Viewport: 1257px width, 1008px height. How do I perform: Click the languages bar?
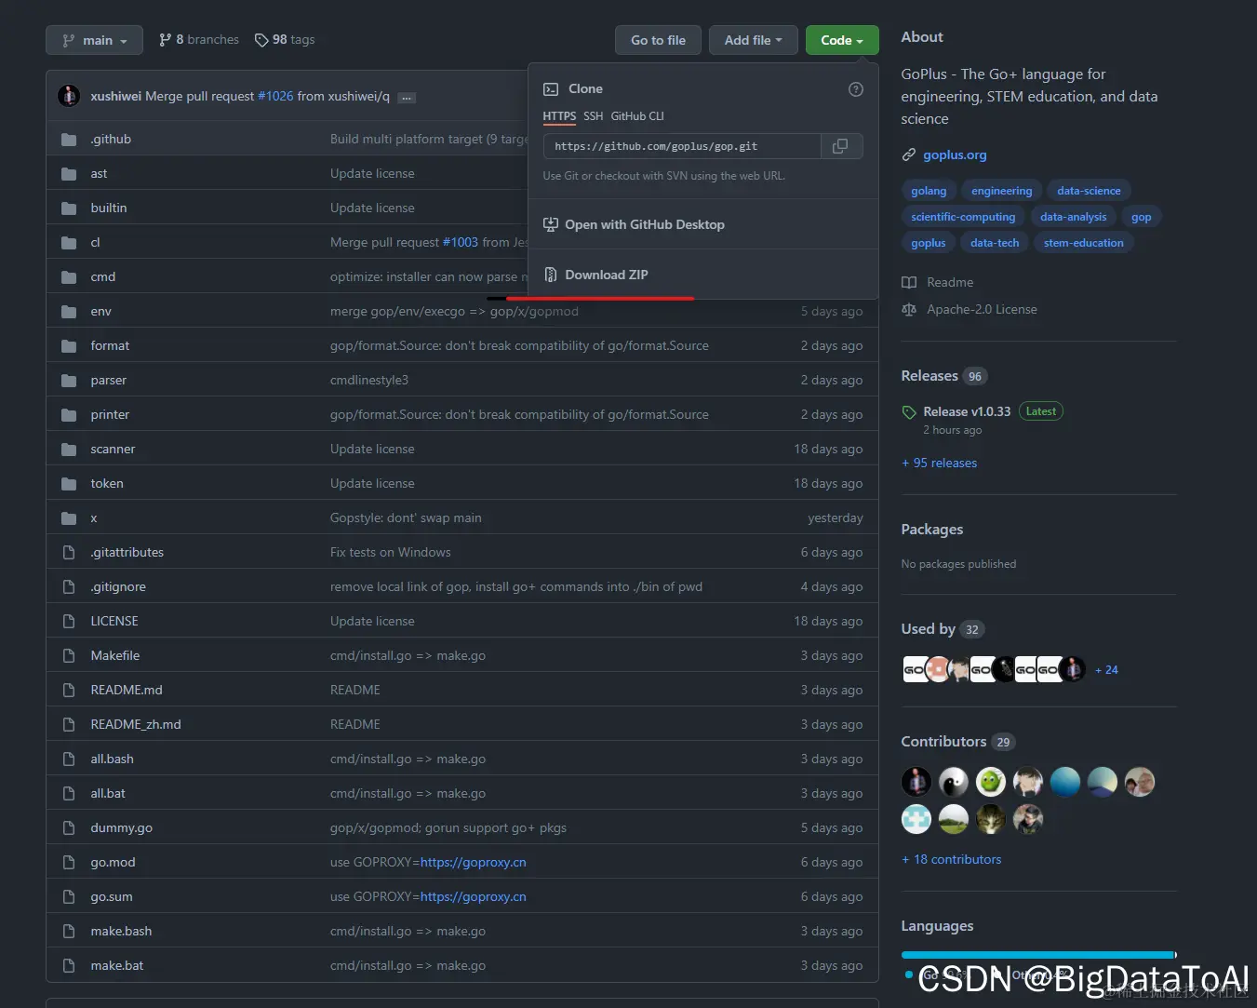(x=1038, y=955)
